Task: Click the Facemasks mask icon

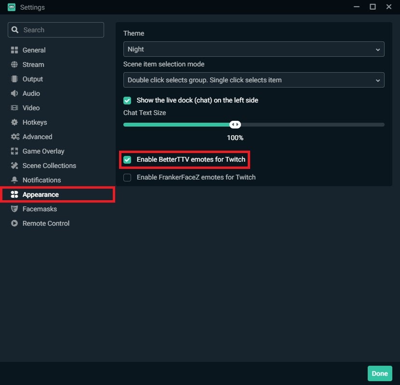Action: click(x=14, y=209)
